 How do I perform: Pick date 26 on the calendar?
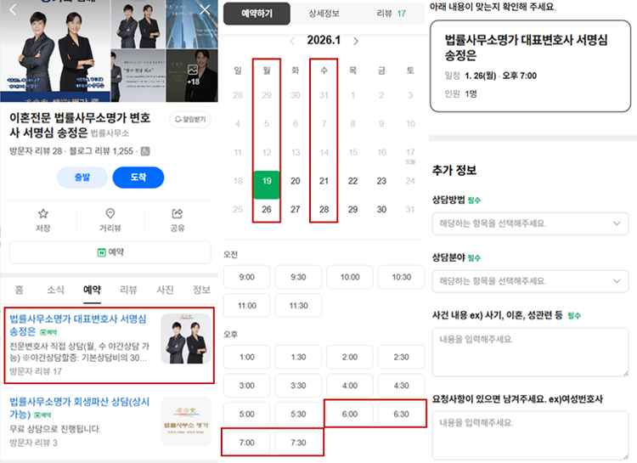pos(267,209)
